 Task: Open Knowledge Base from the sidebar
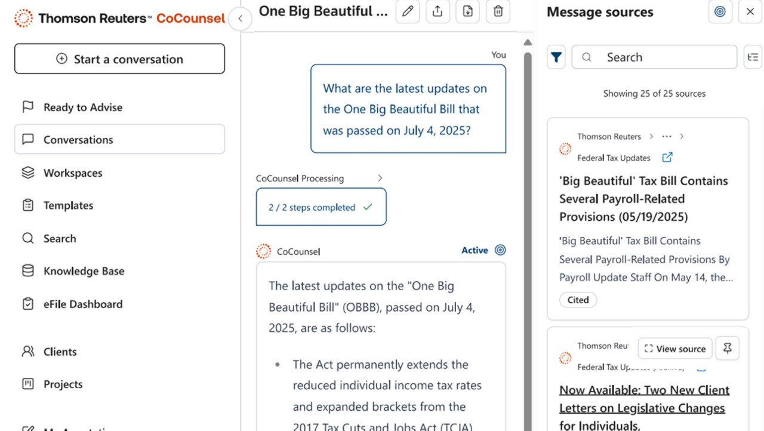click(84, 271)
